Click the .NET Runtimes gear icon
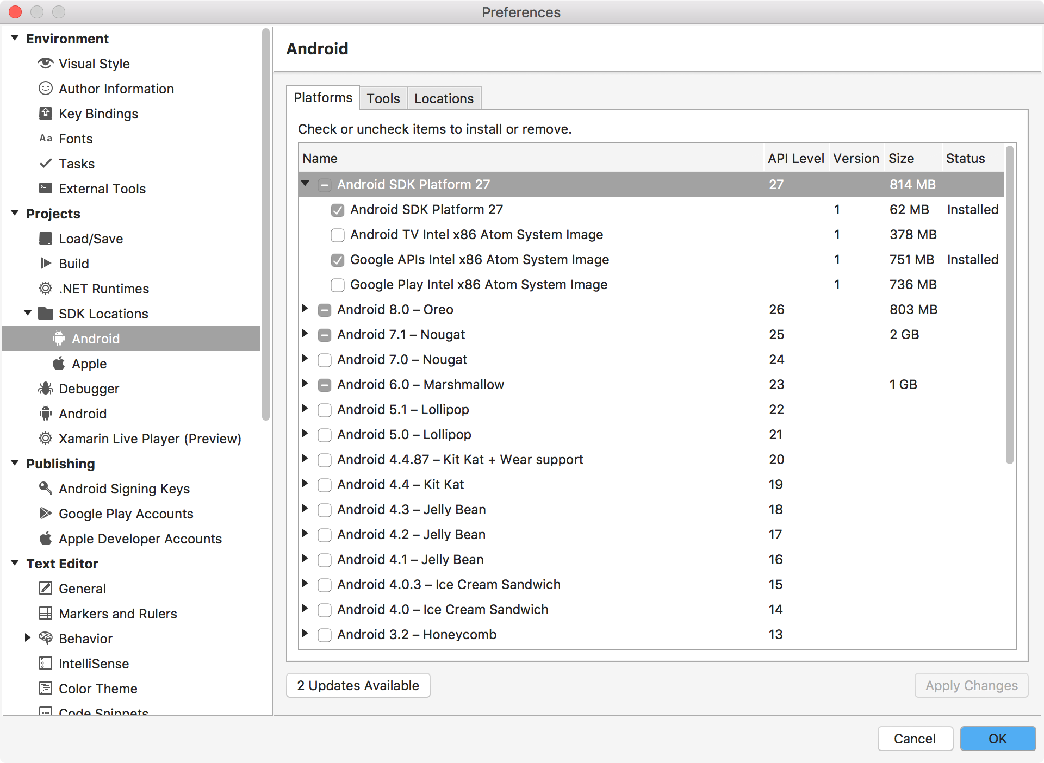This screenshot has width=1044, height=763. pos(46,288)
